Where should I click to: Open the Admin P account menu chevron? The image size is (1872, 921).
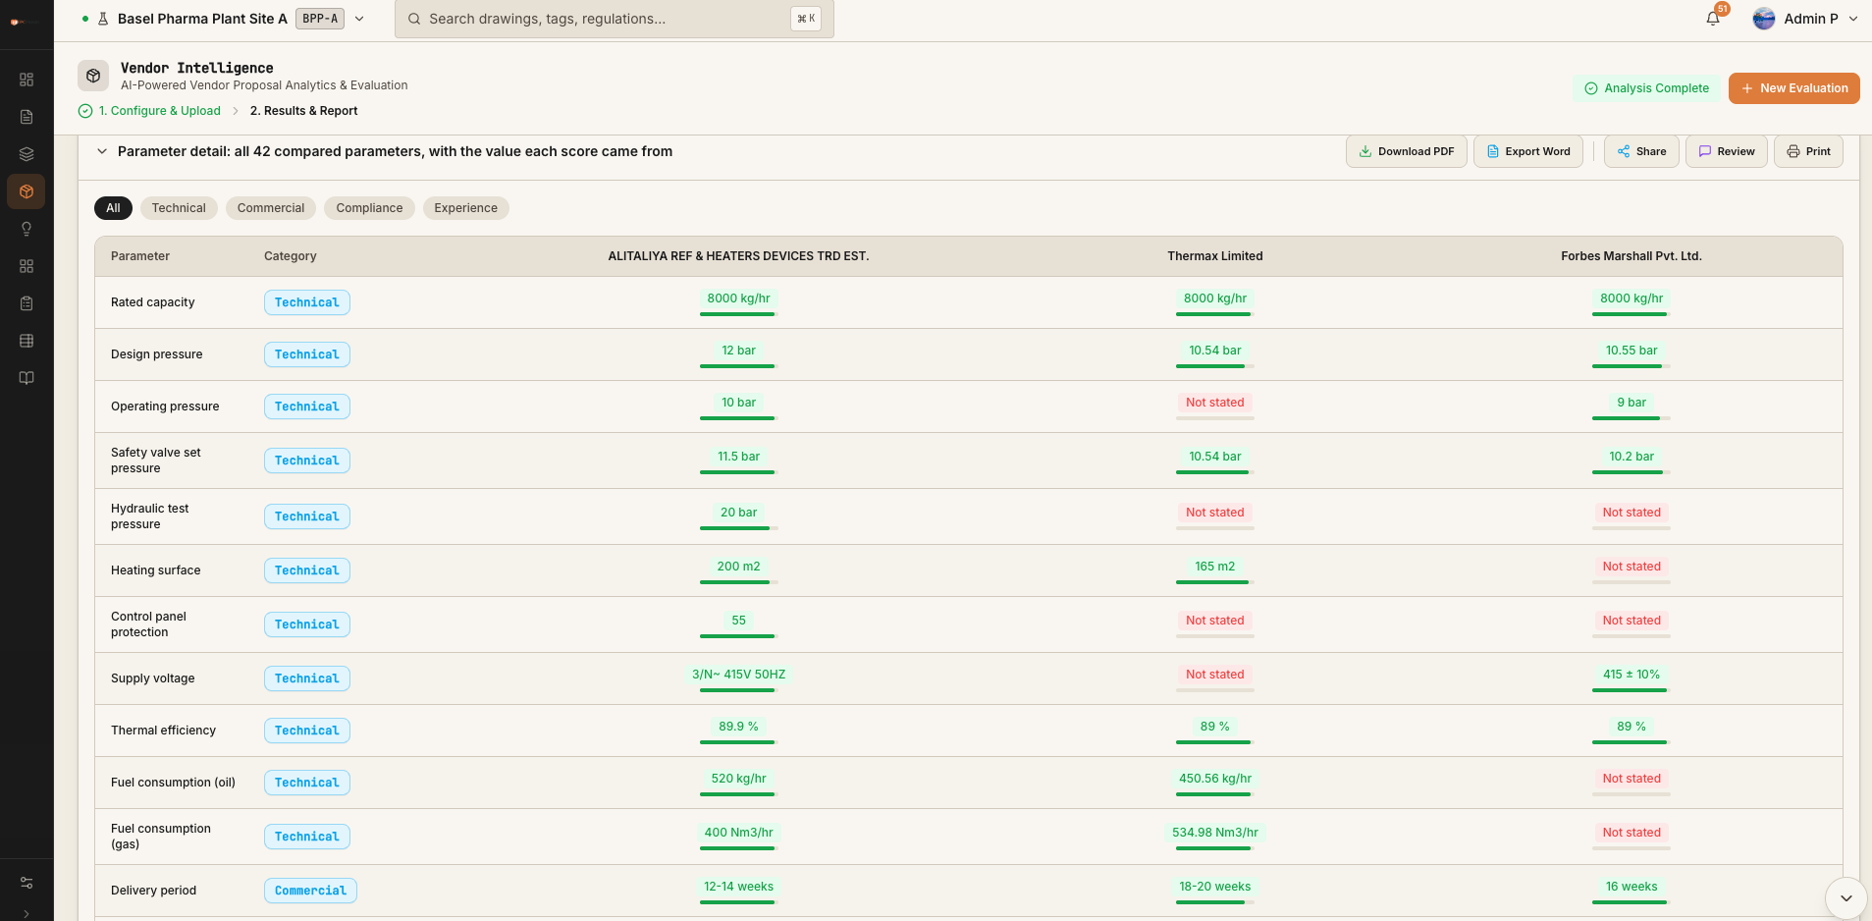[x=1853, y=19]
